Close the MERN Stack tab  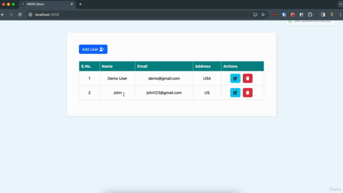[71, 4]
